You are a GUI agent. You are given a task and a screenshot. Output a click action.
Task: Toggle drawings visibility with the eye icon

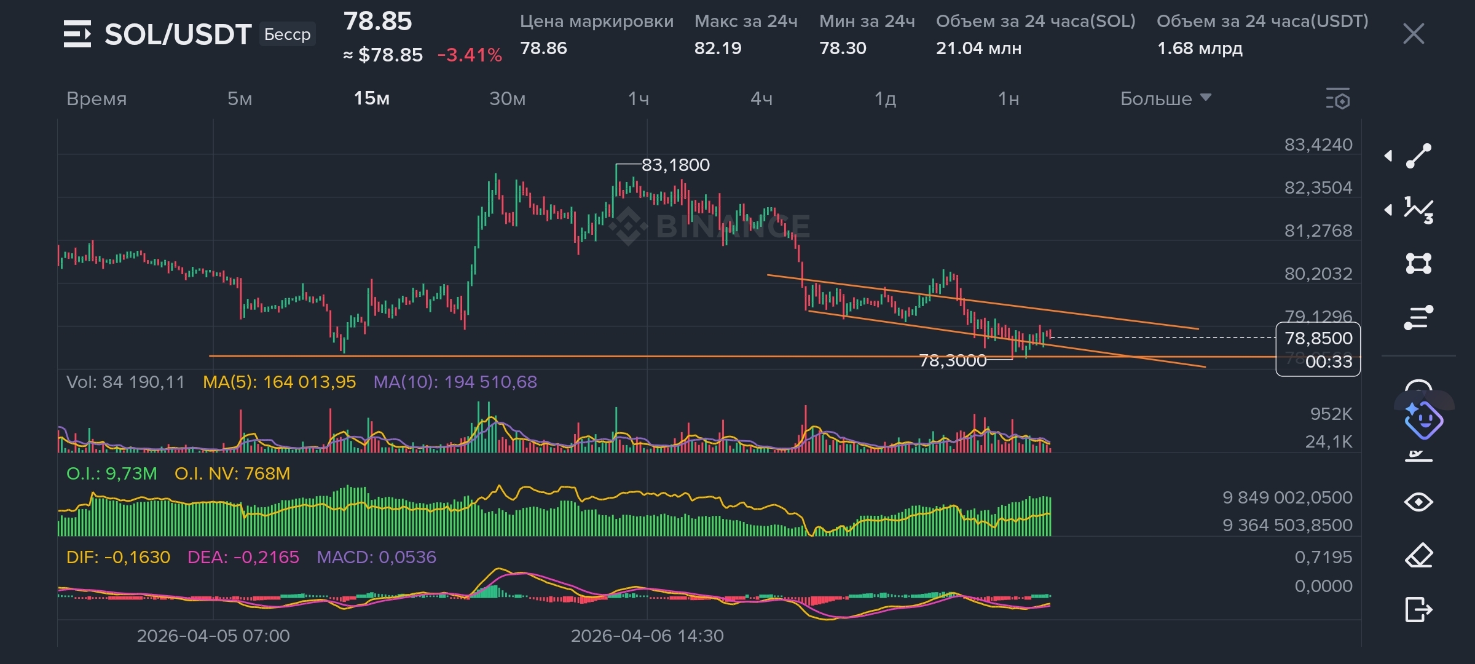pyautogui.click(x=1418, y=502)
